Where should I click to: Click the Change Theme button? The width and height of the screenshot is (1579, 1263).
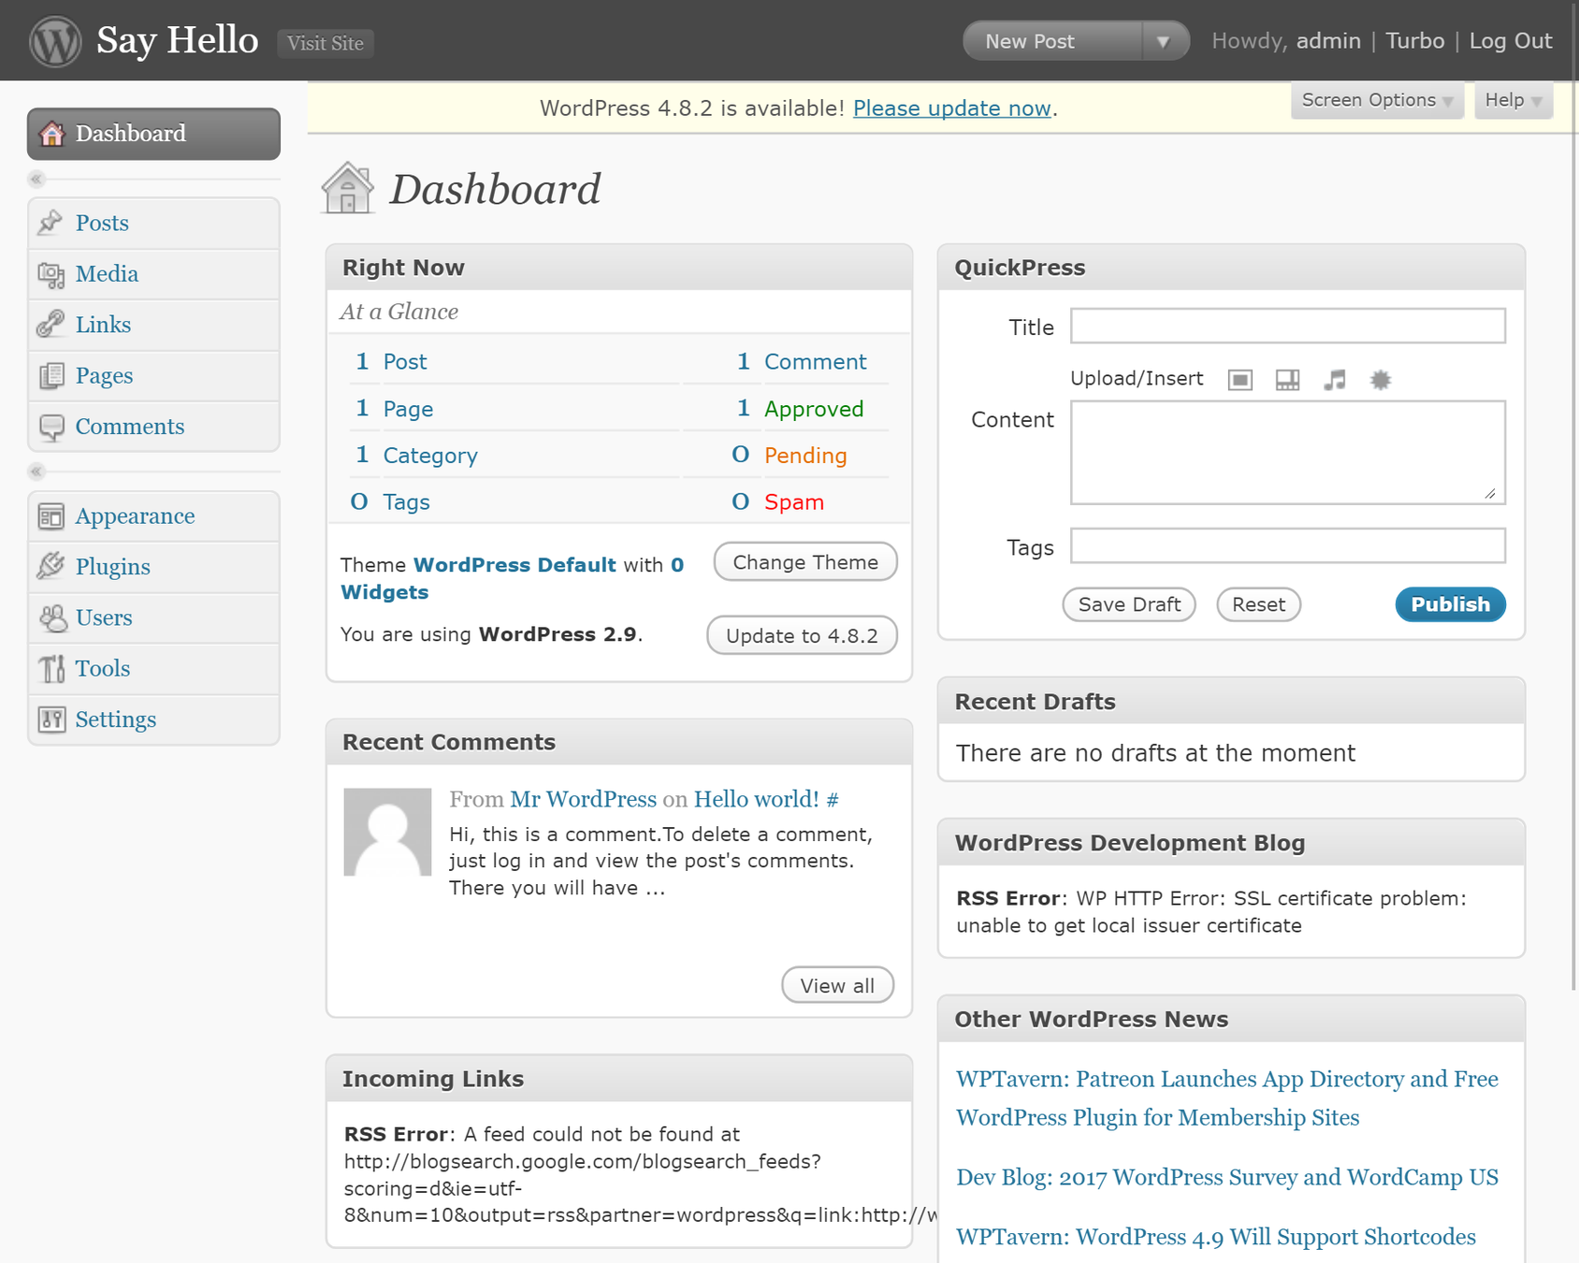[x=805, y=561]
